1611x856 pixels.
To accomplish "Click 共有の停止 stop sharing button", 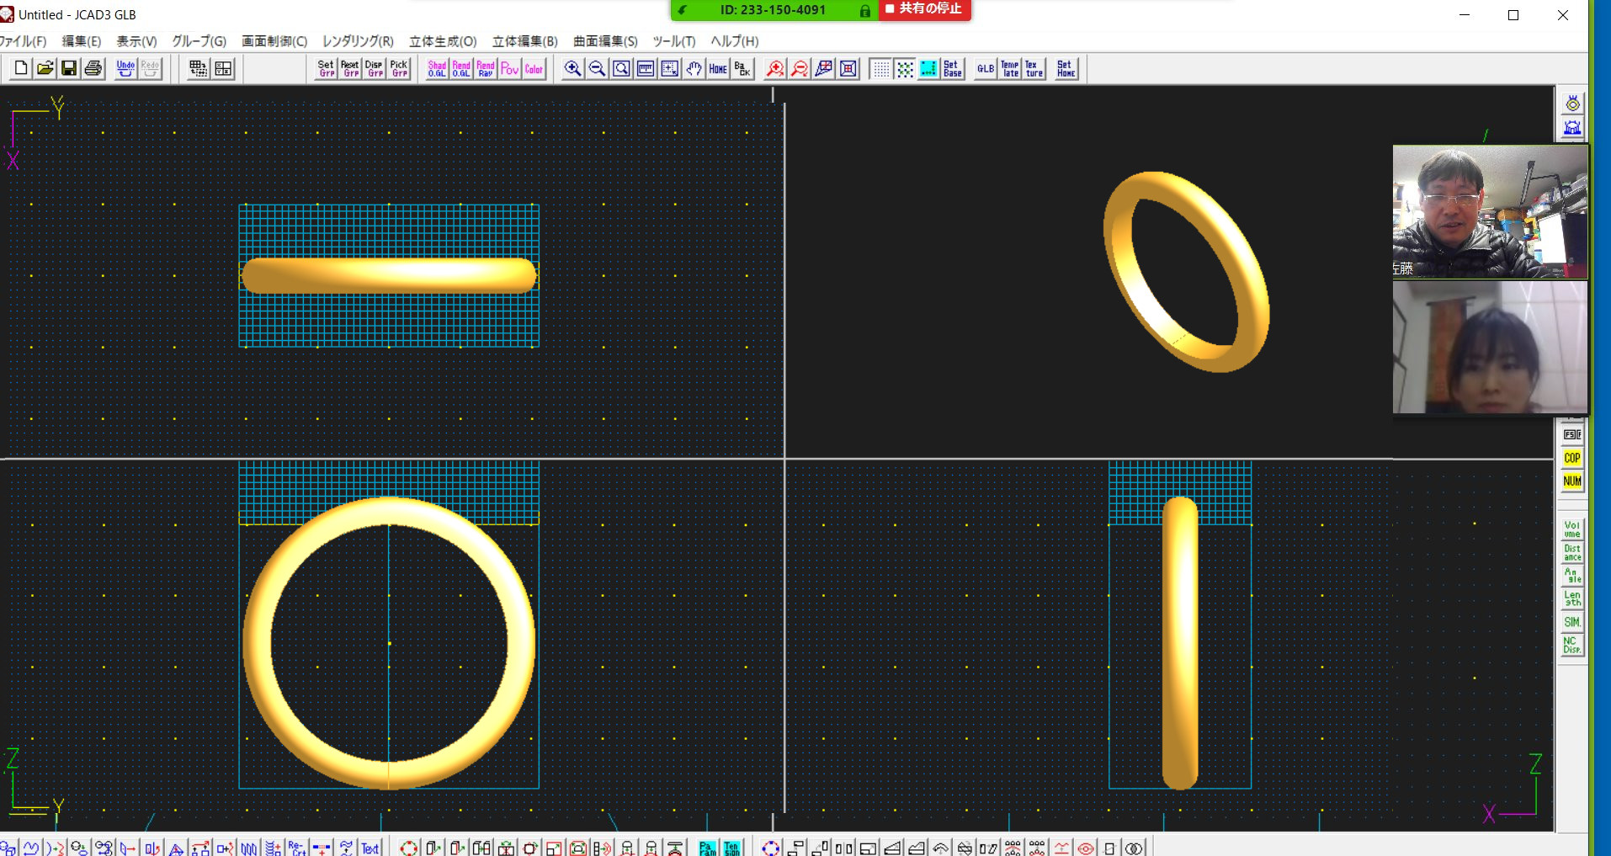I will pos(924,9).
